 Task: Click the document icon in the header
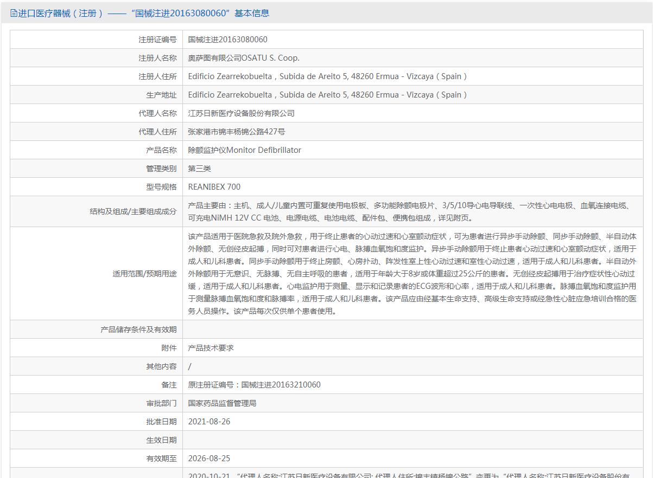tap(14, 14)
